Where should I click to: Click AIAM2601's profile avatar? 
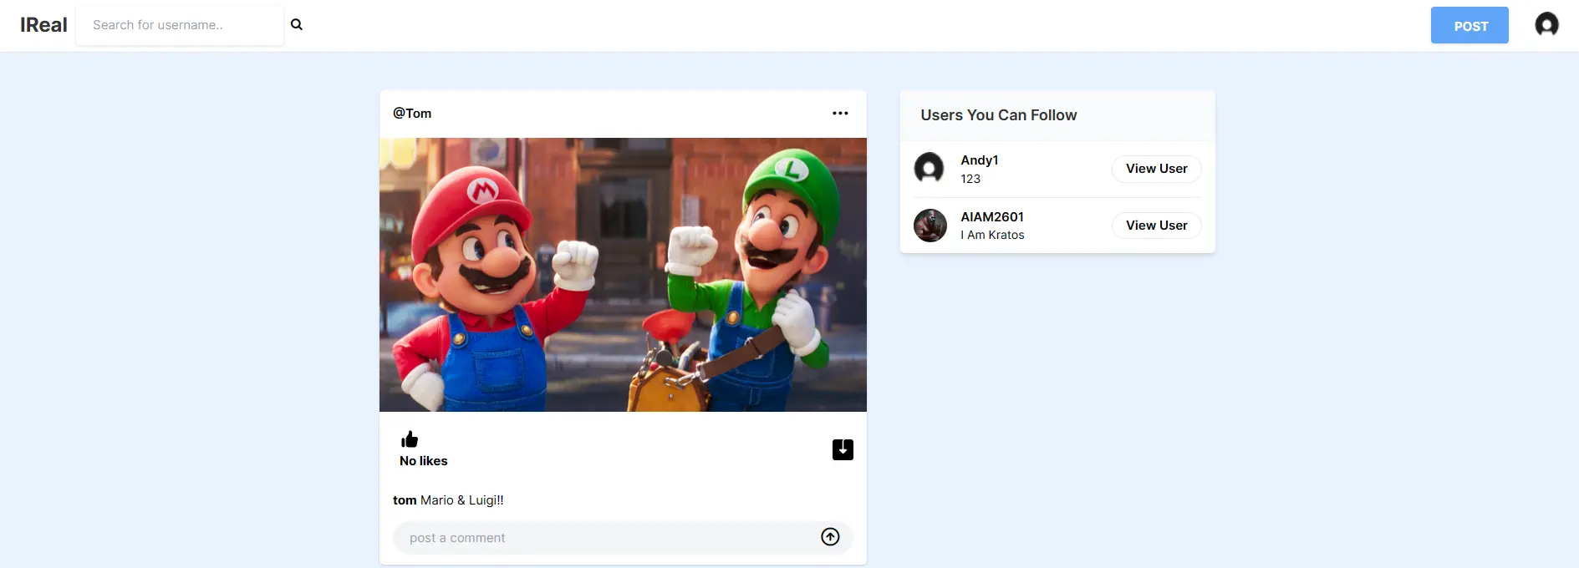(x=930, y=226)
